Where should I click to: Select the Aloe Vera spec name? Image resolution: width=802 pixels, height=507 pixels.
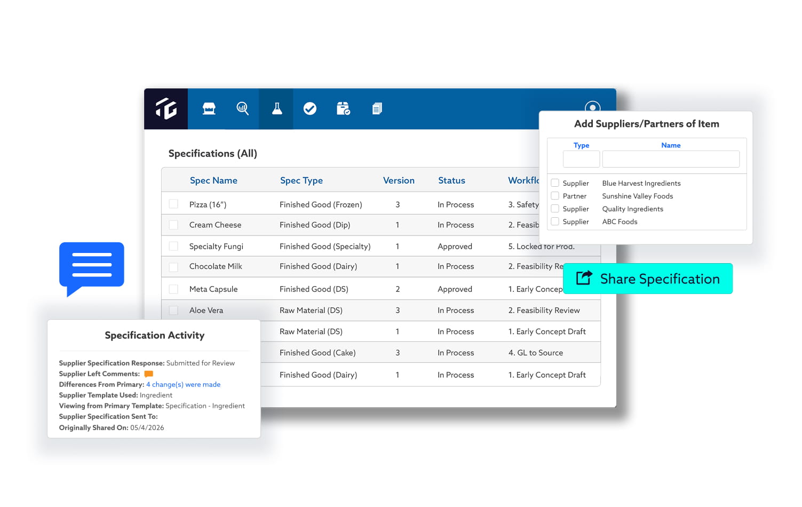[x=206, y=310]
